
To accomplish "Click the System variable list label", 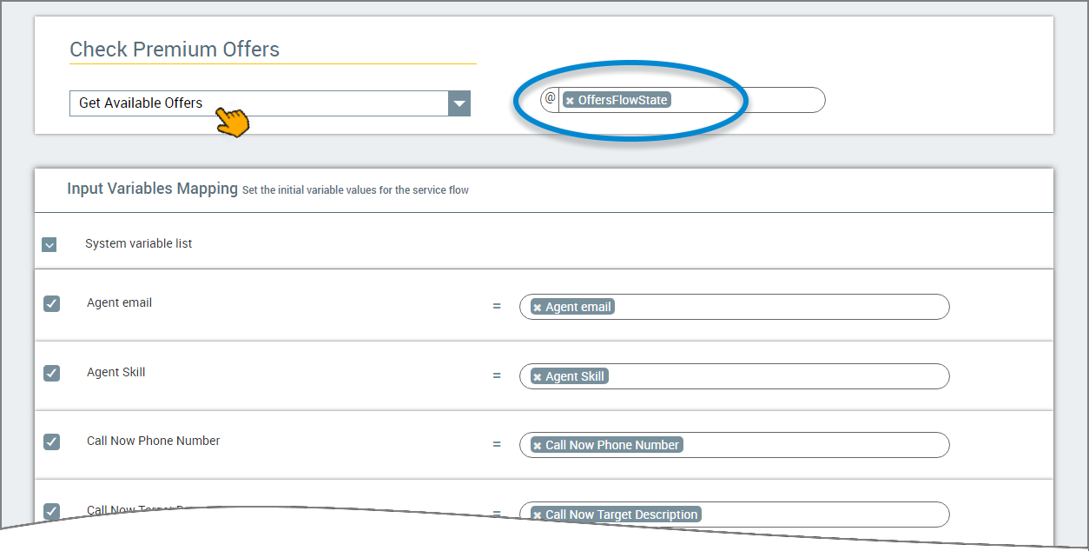I will point(139,243).
